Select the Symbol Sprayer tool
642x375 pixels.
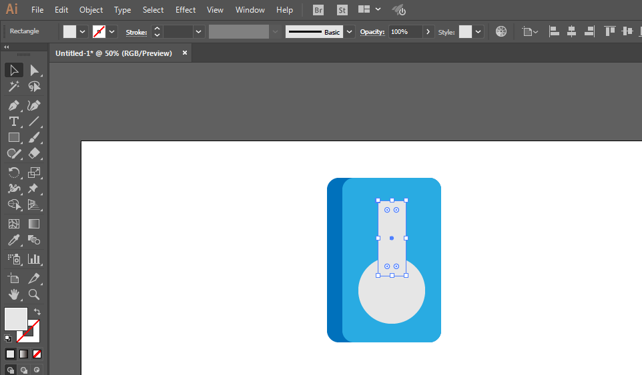point(14,259)
